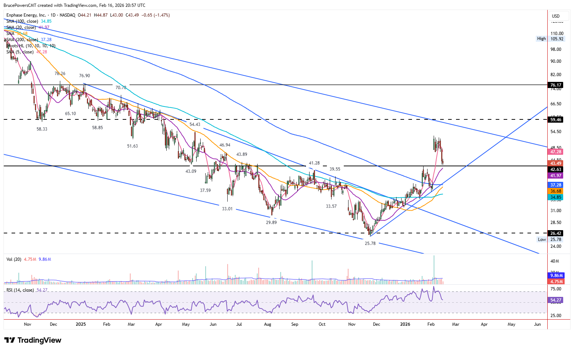Click the USD currency label
574x351 pixels.
tap(556, 16)
